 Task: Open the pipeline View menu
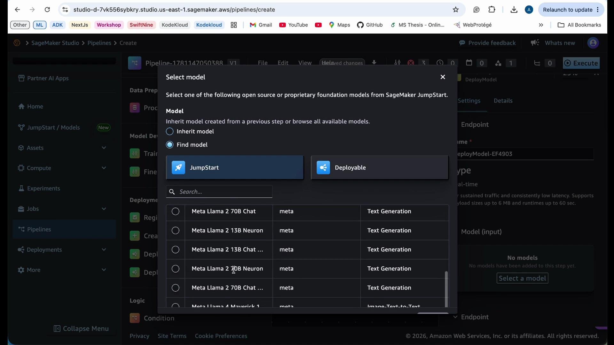pos(305,63)
